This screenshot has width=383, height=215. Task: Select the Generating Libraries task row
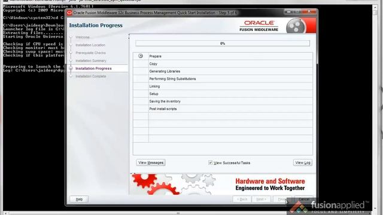point(223,71)
